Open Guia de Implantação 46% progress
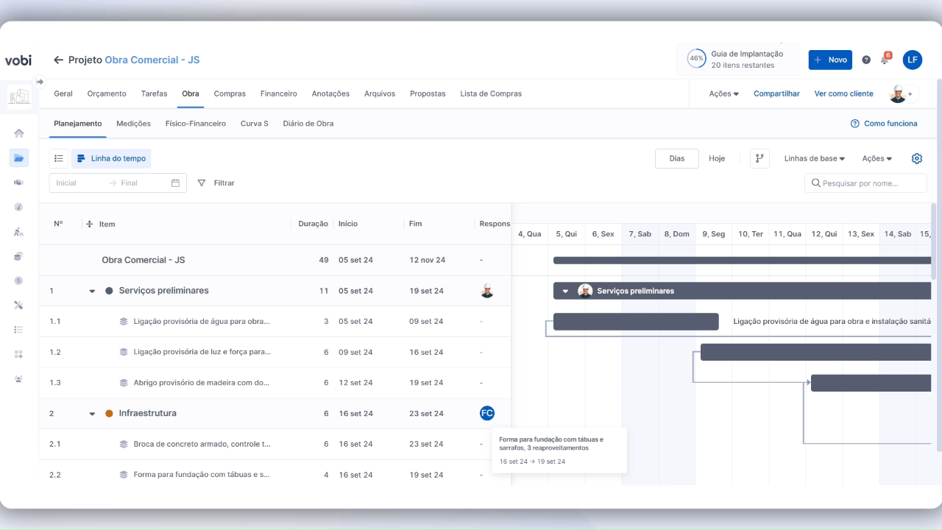Screen dimensions: 942x530 [x=737, y=60]
